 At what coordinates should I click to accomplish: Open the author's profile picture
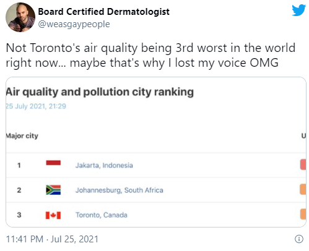[20, 17]
